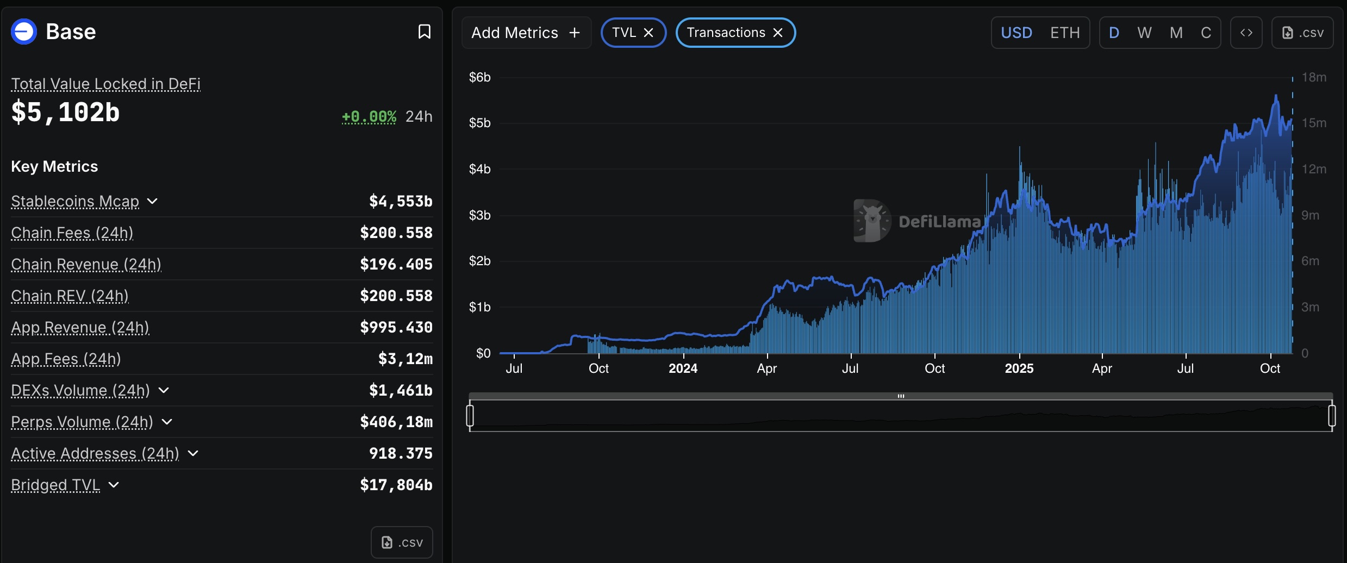Viewport: 1347px width, 563px height.
Task: Expand the Active Addresses (24h) row
Action: point(193,454)
